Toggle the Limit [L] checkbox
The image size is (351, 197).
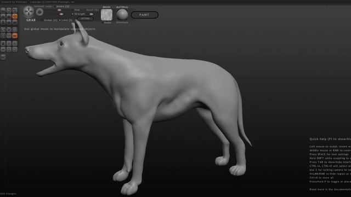pos(66,20)
